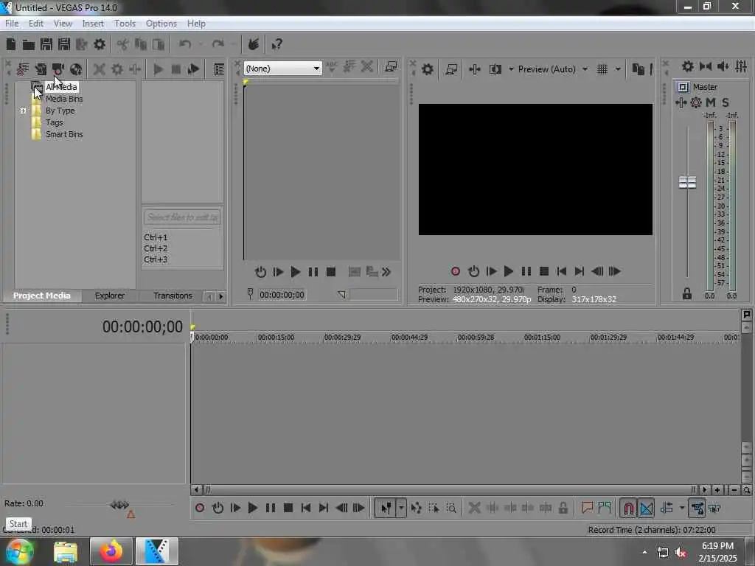The height and width of the screenshot is (566, 755).
Task: Open the edit tool dropdown arrow
Action: (x=401, y=508)
